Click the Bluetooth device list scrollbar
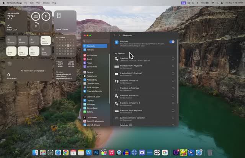The image size is (245, 158). [x=178, y=72]
